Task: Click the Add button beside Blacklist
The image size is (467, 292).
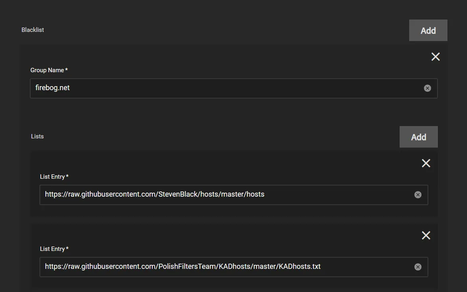Action: pos(428,30)
